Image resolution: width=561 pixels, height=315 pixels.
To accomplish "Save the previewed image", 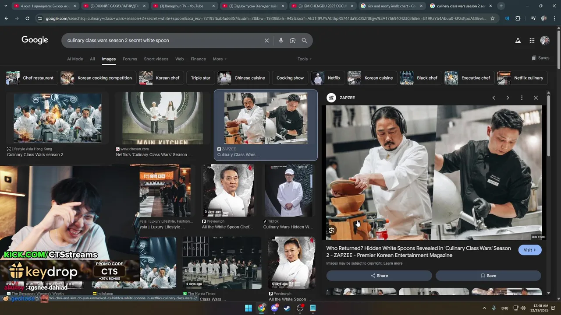I will pos(488,276).
